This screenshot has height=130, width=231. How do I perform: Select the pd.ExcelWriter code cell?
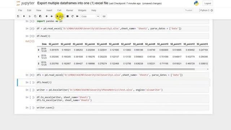click(x=122, y=90)
